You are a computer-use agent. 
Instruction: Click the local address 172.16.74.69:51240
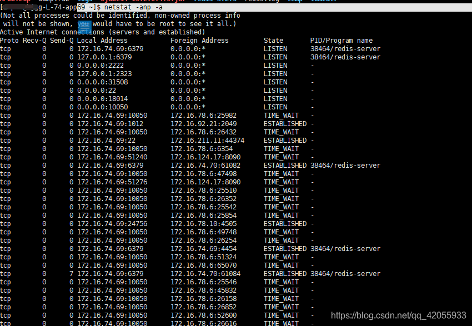pyautogui.click(x=112, y=157)
